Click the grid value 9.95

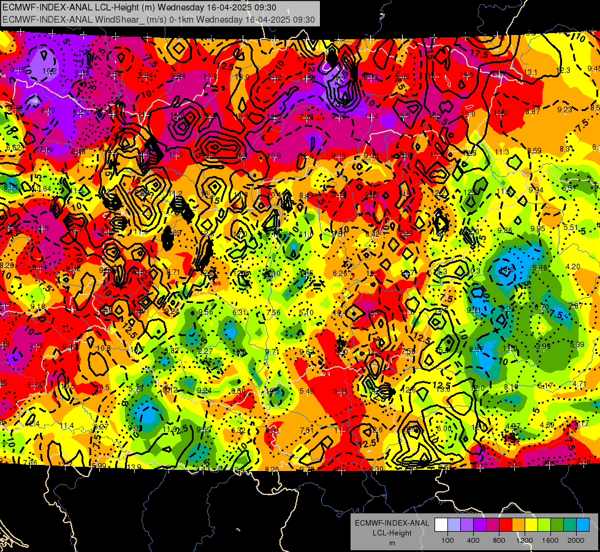click(537, 229)
